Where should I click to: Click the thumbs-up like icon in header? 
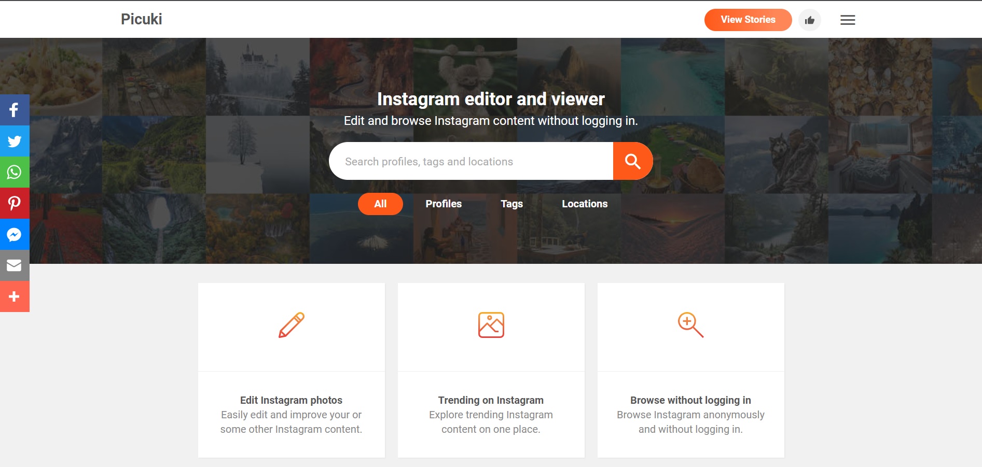(x=810, y=20)
